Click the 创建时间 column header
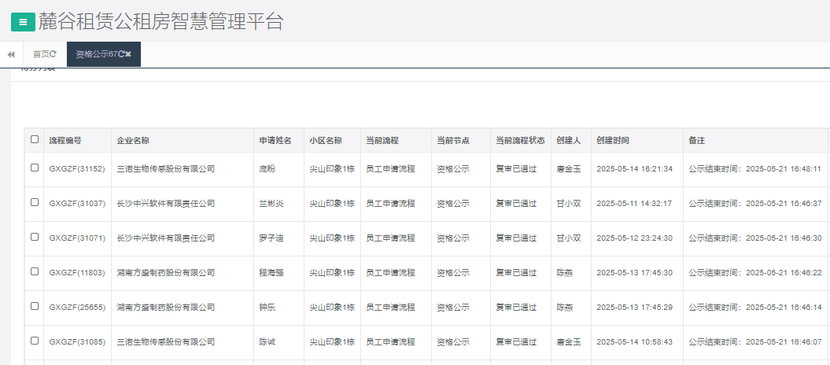 (x=613, y=141)
